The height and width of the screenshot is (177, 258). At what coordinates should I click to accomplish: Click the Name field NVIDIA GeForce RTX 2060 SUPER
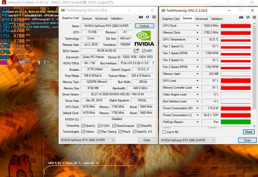coord(107,26)
